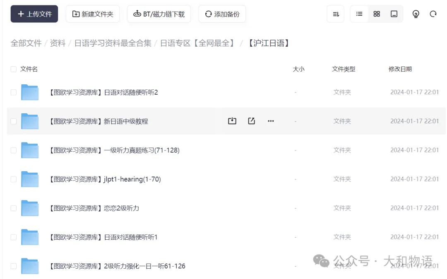Download the 新日语中级教程 folder icon
This screenshot has width=447, height=279.
point(232,121)
